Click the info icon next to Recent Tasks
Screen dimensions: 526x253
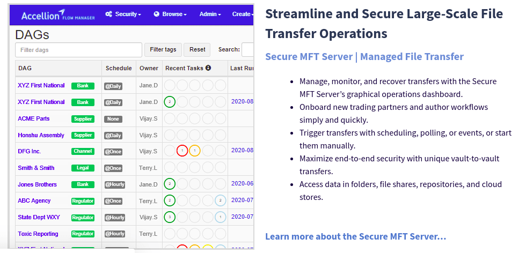point(208,68)
